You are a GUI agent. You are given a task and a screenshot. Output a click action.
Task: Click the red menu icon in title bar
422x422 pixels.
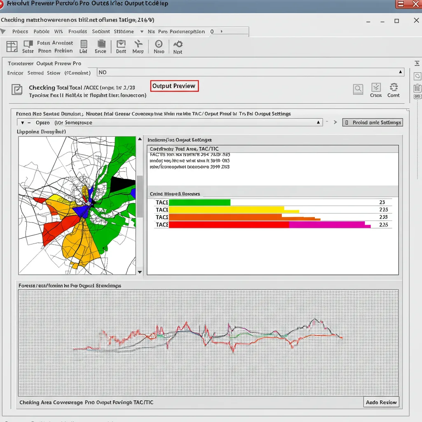(401, 4)
